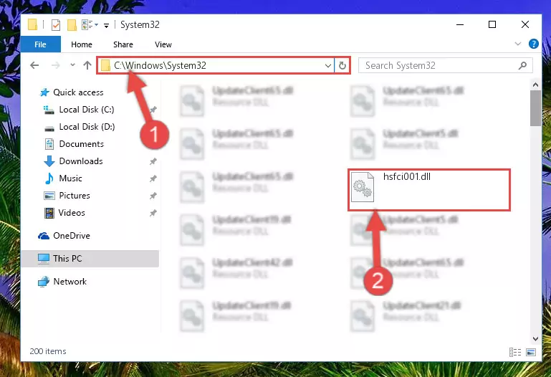Switch to Details view layout
This screenshot has height=377, width=551.
click(x=515, y=352)
